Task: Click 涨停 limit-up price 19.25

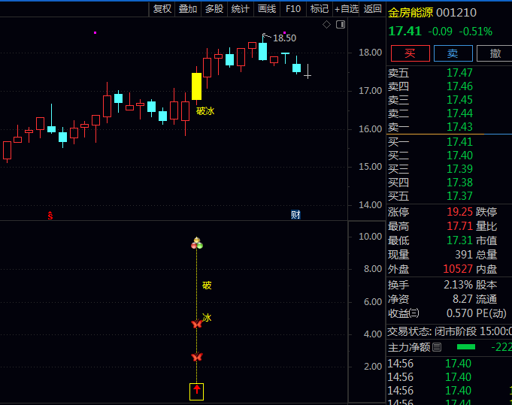Action: [x=459, y=212]
